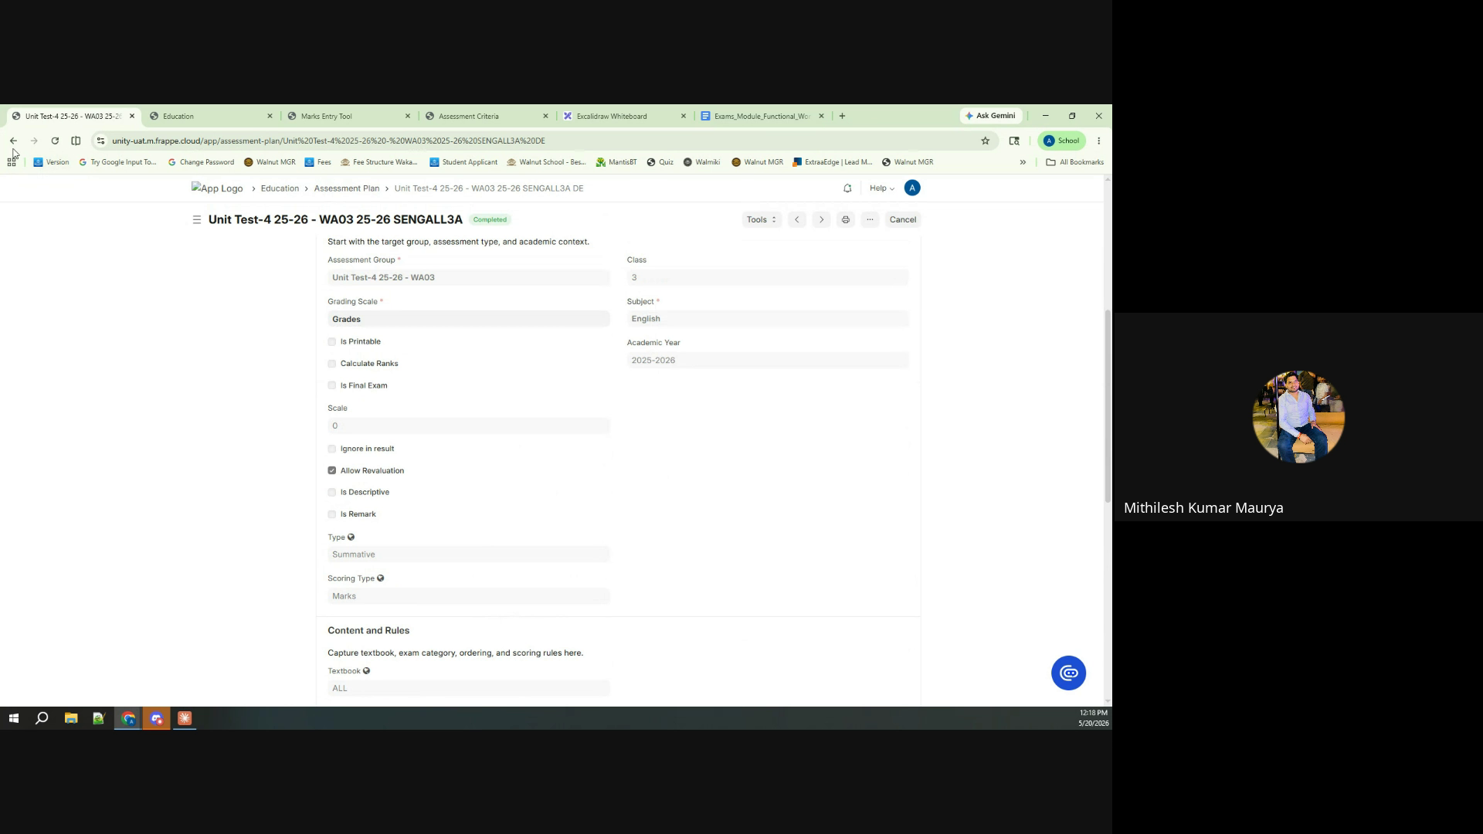
Task: Open Quiz bookmark
Action: coord(660,162)
